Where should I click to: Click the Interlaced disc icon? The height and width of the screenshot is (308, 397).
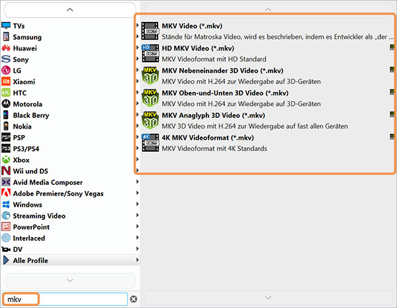tap(6, 238)
